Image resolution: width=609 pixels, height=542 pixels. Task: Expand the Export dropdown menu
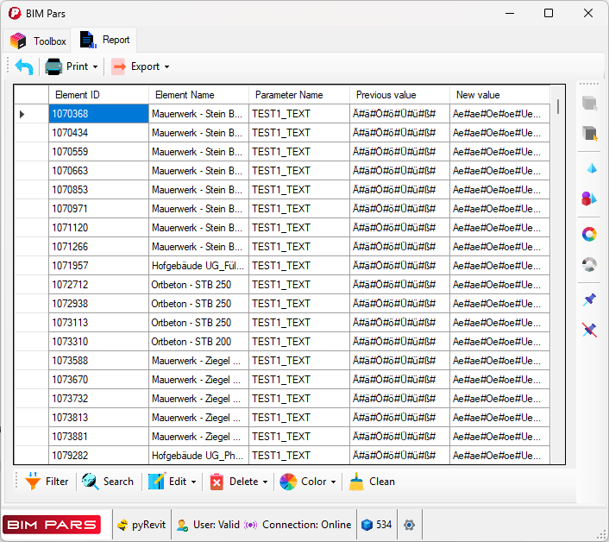(x=141, y=66)
